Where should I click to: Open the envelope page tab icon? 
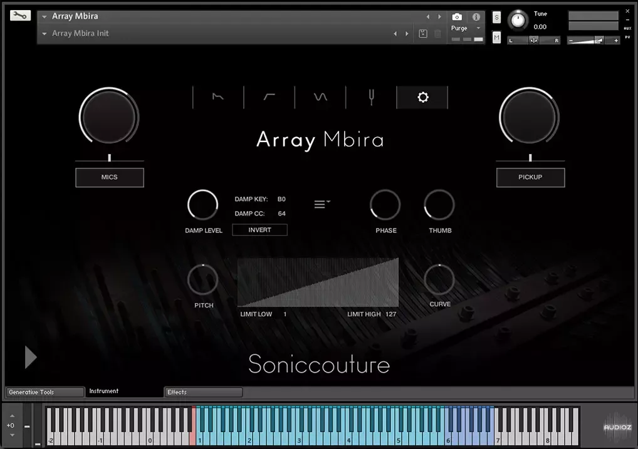[x=218, y=97]
